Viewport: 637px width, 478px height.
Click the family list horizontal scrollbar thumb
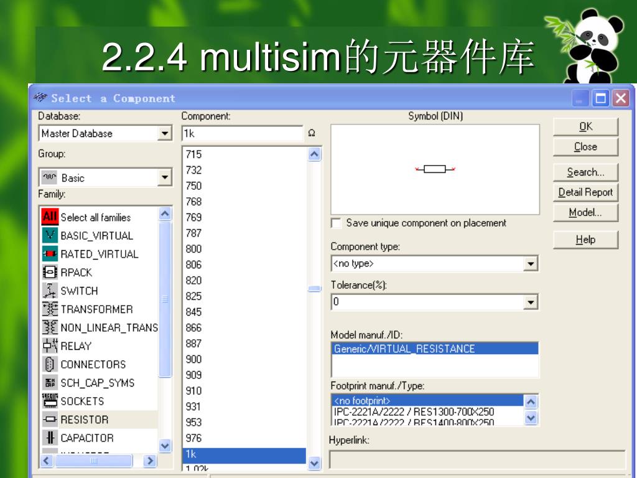pyautogui.click(x=94, y=461)
